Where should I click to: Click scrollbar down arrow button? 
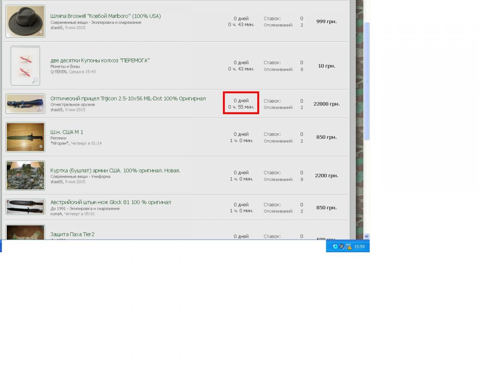(367, 236)
